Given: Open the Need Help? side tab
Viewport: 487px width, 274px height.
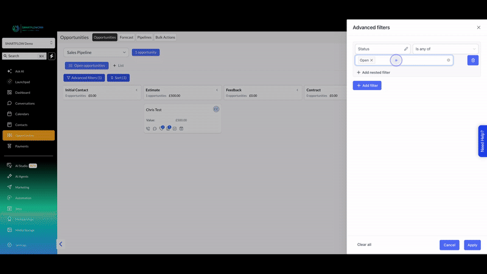Looking at the screenshot, I should tap(482, 141).
